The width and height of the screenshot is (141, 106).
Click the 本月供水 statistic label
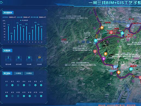tap(5, 17)
